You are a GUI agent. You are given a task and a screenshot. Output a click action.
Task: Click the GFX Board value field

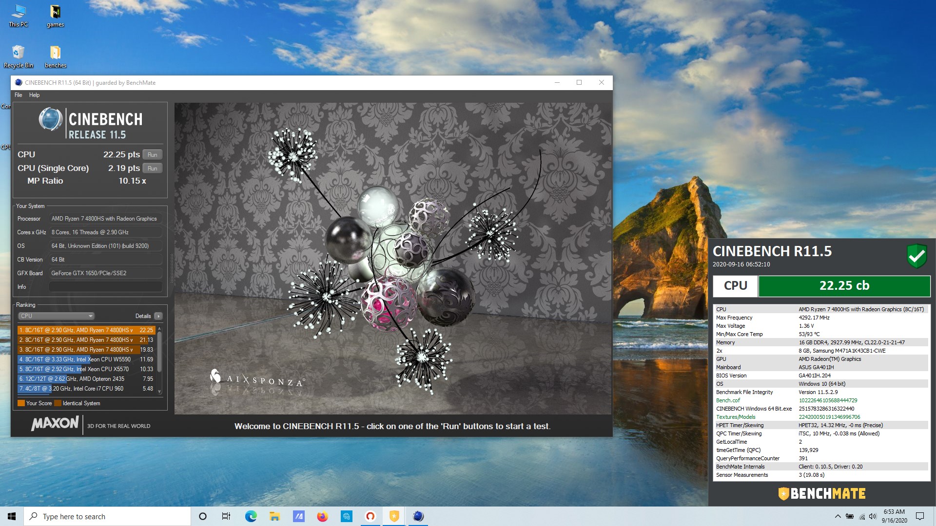tap(105, 273)
